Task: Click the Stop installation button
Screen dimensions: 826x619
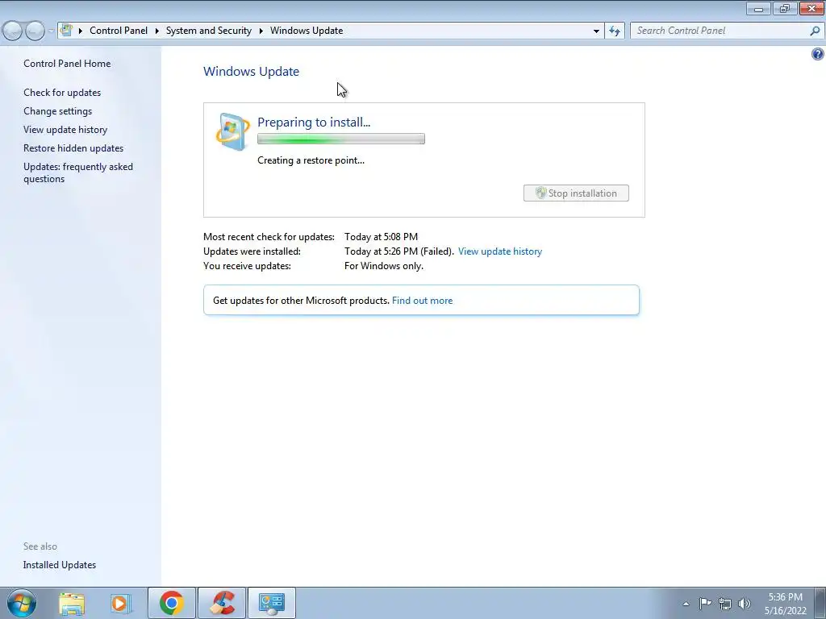Action: click(576, 193)
